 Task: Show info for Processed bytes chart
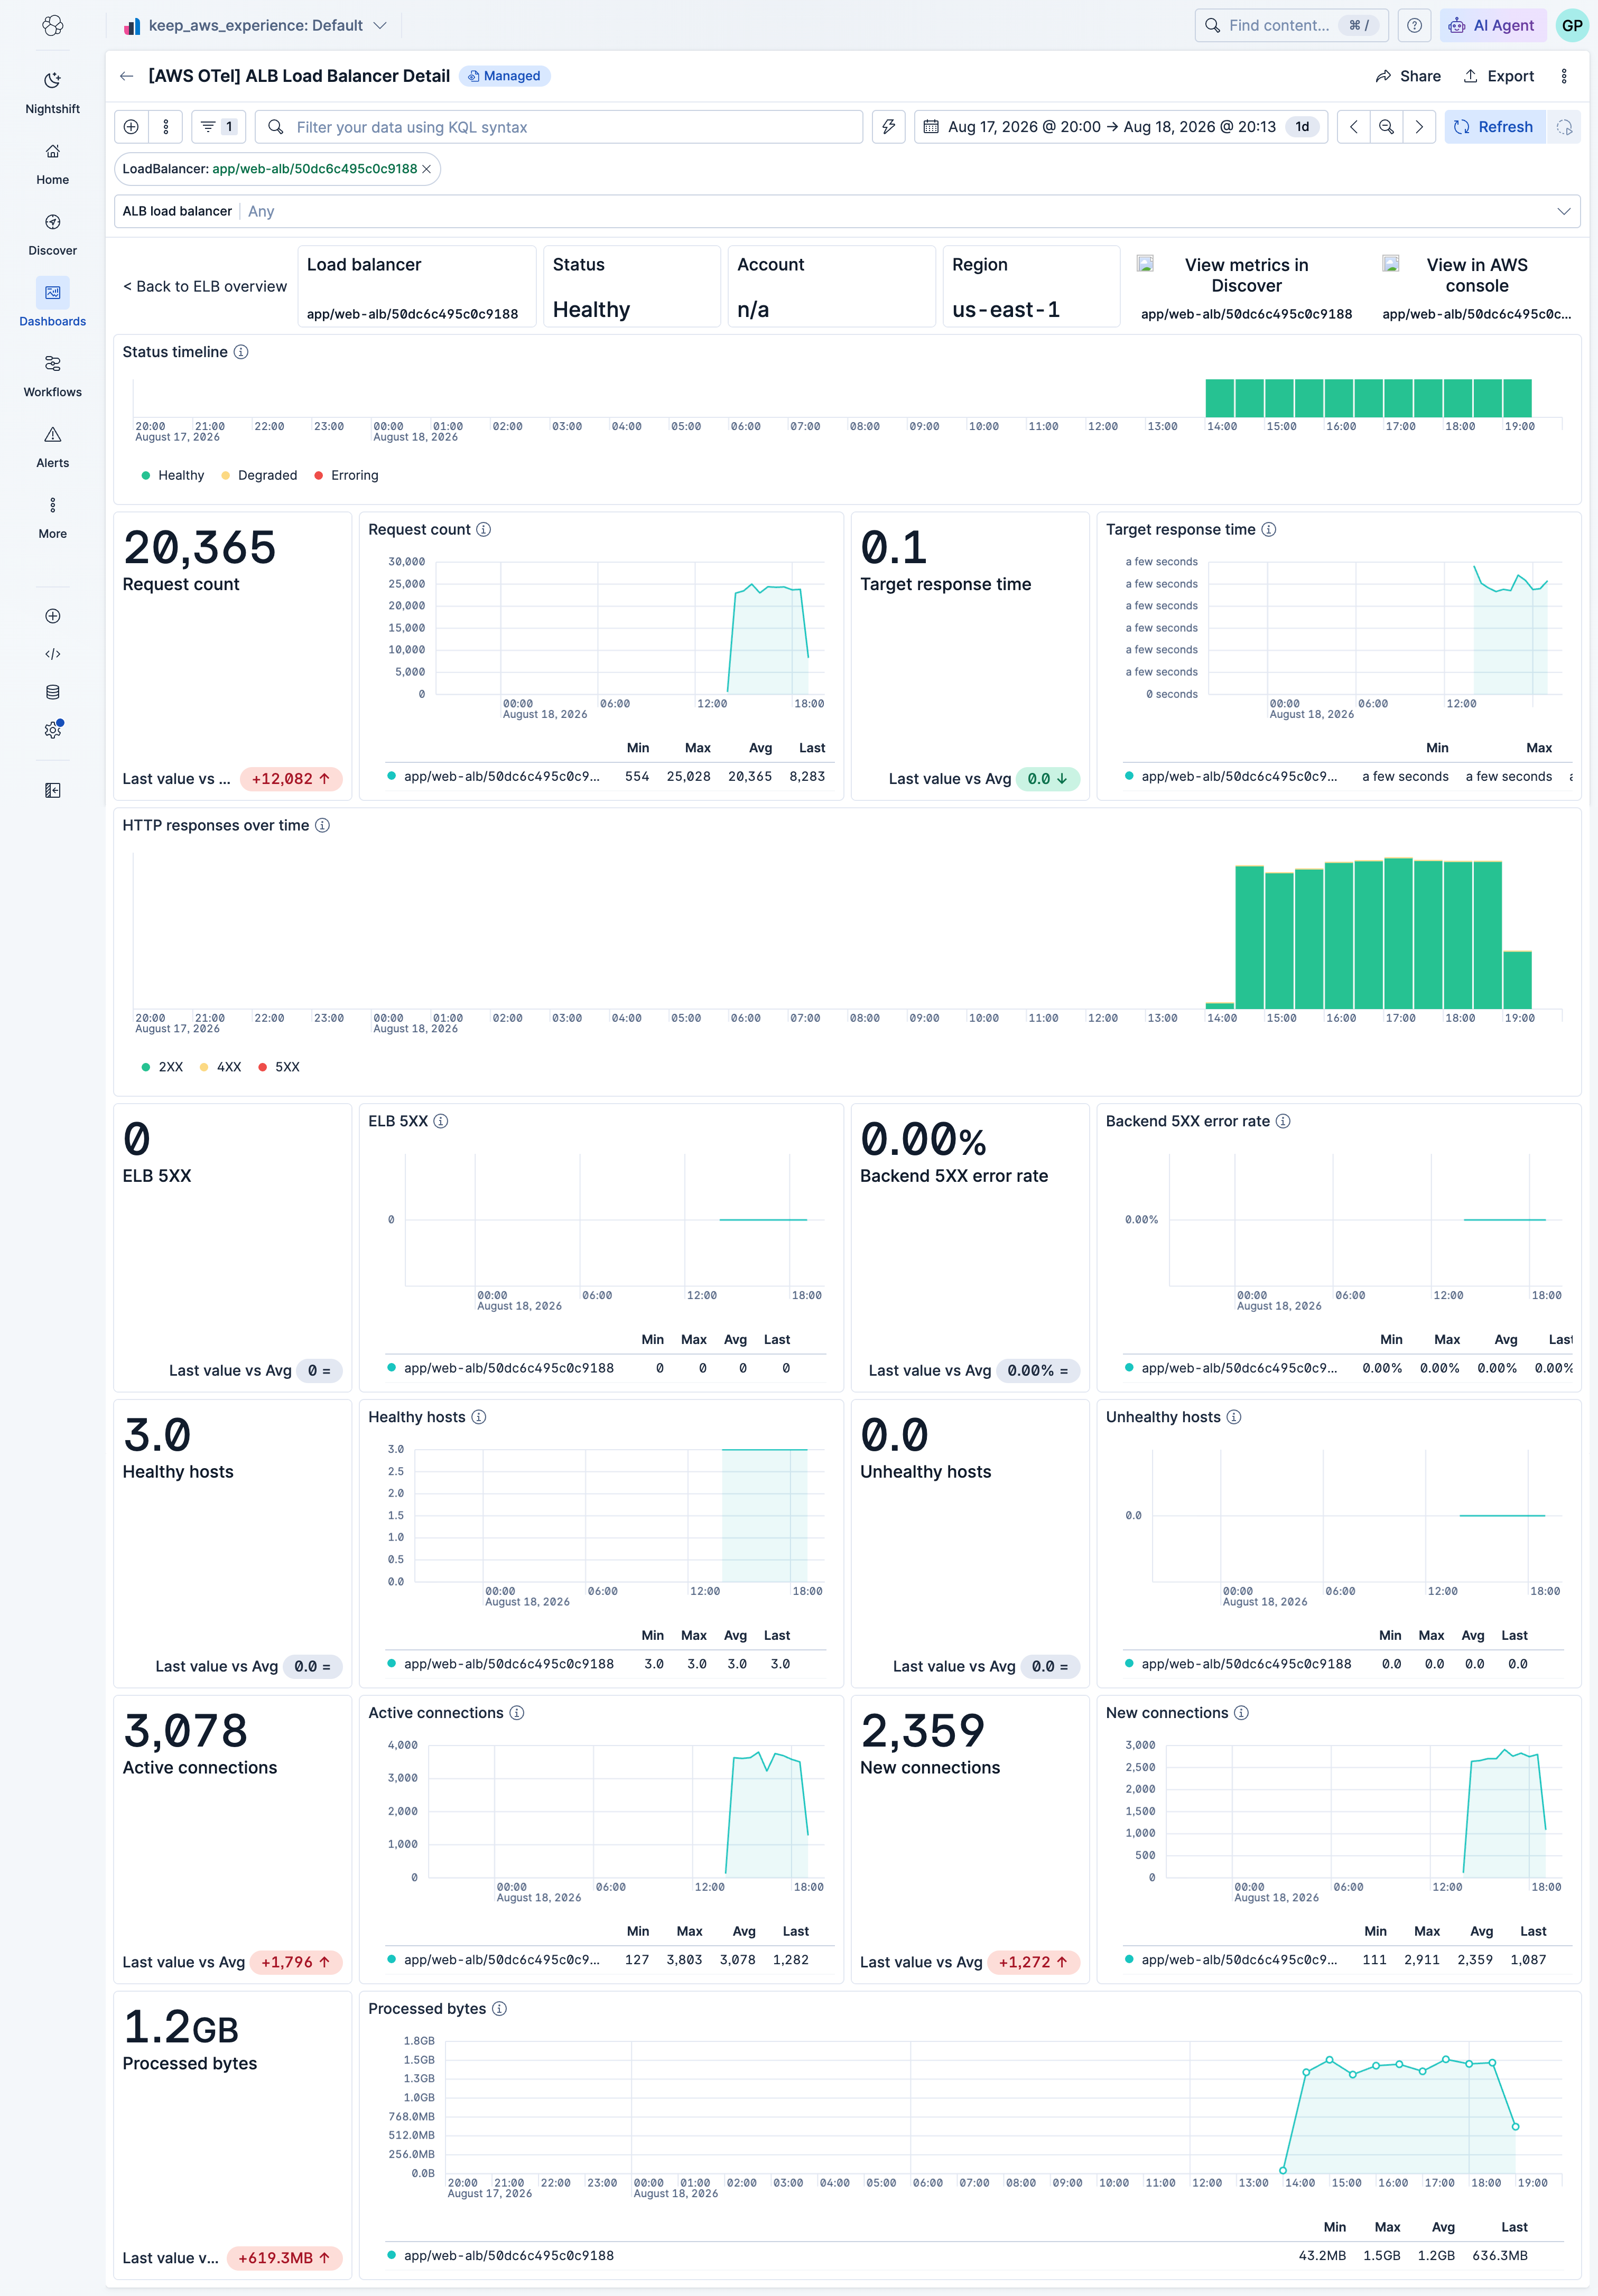499,2009
